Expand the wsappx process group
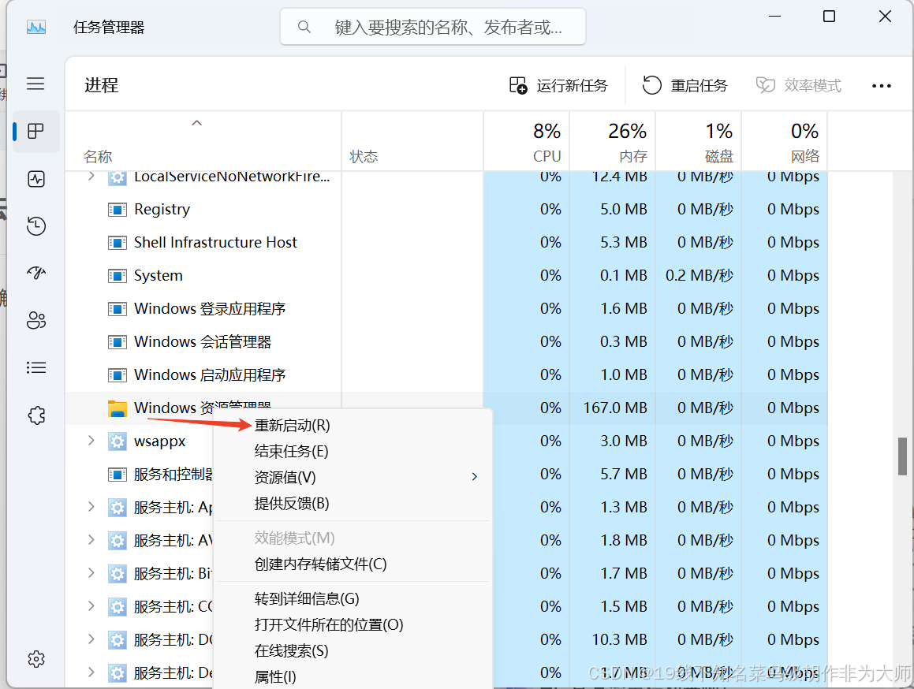The image size is (914, 689). pos(91,441)
